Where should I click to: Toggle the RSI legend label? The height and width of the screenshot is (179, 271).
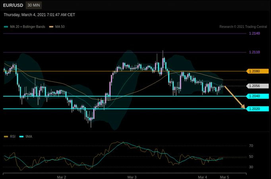[x=13, y=136]
